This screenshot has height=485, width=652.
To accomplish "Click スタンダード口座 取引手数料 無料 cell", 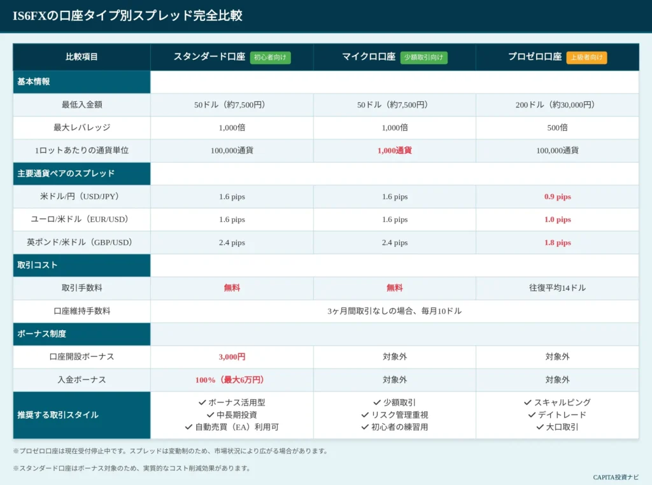I will pyautogui.click(x=232, y=288).
